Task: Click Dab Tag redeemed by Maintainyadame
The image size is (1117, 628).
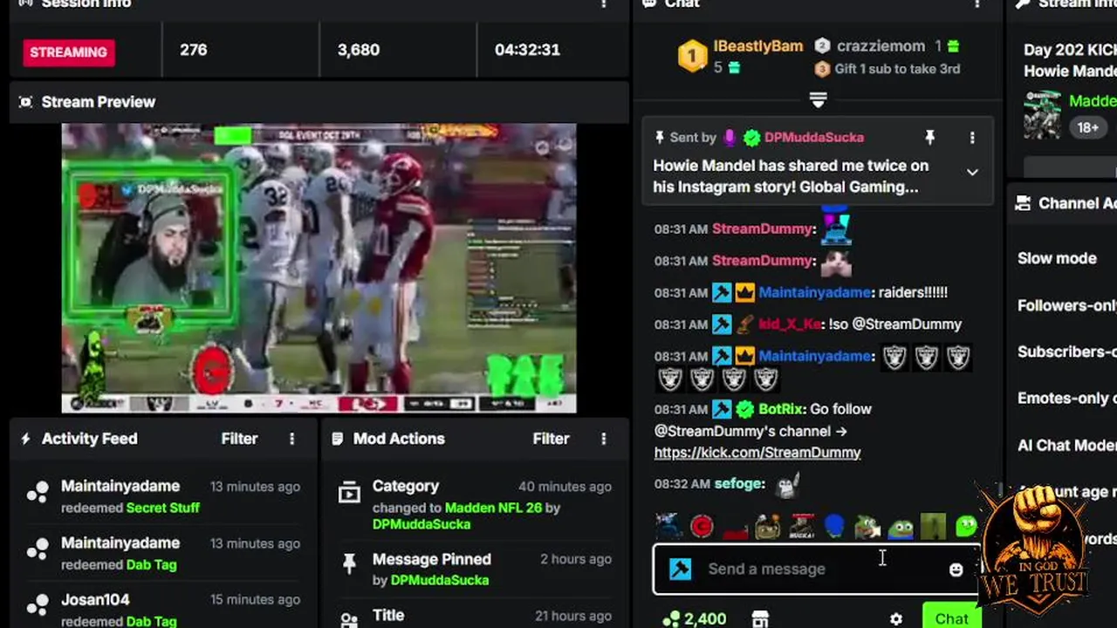Action: click(151, 564)
